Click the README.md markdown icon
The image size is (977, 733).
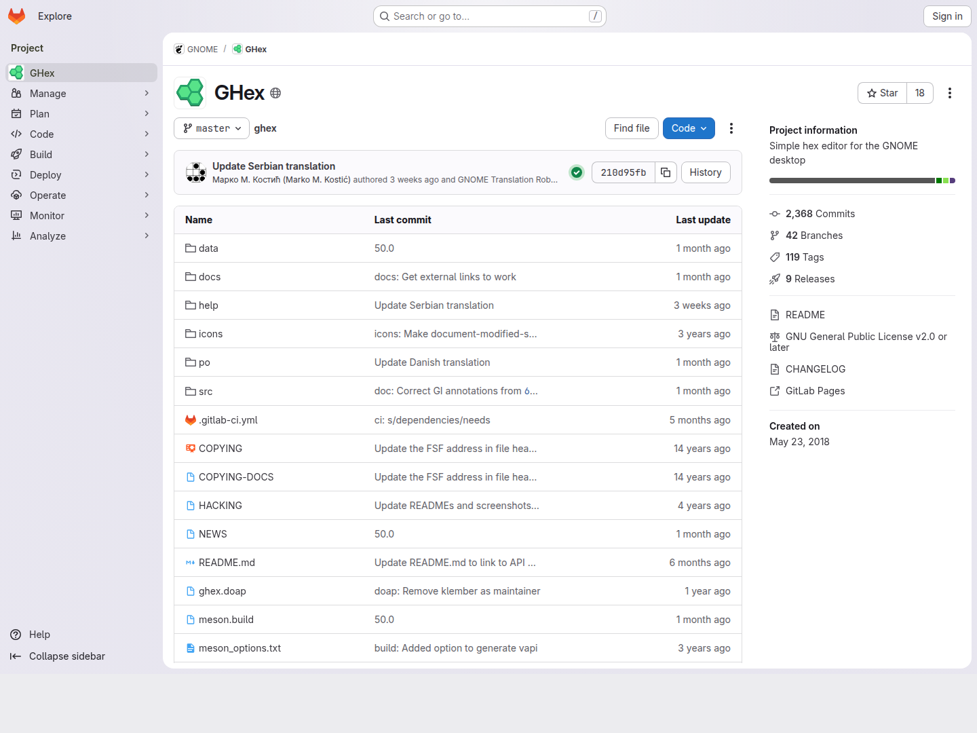[x=191, y=563]
